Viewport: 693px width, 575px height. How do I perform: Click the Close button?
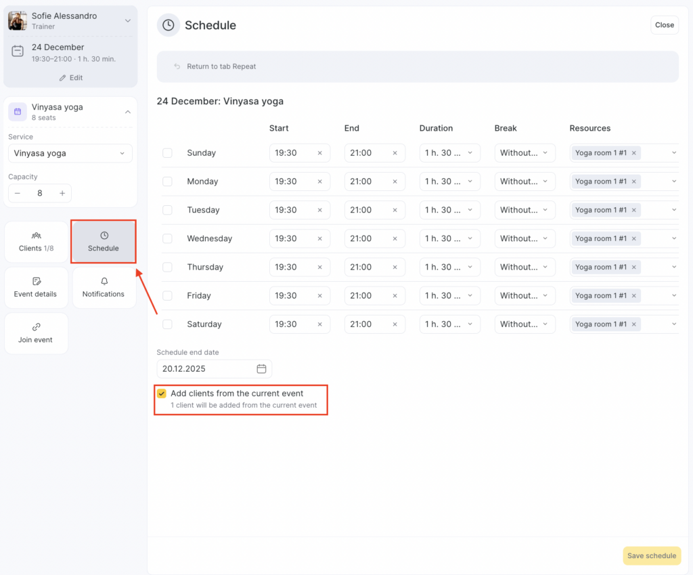coord(664,25)
